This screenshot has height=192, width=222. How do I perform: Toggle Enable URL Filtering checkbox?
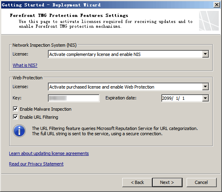click(x=15, y=117)
